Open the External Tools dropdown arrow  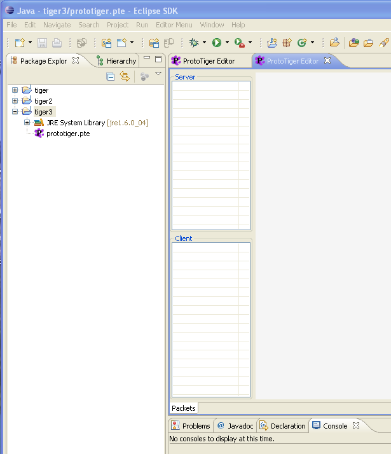coord(250,43)
